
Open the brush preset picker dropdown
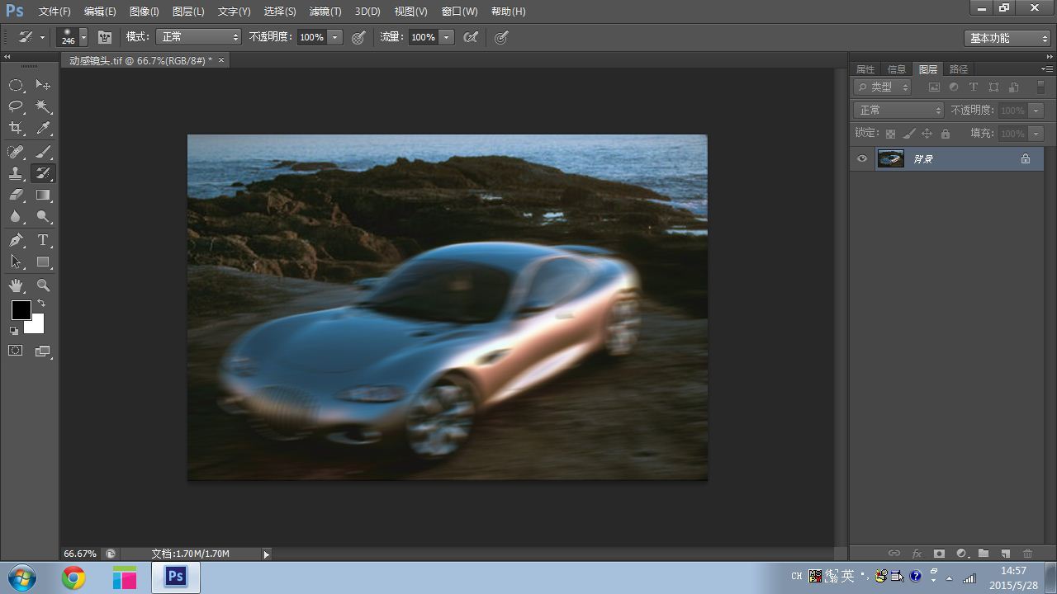coord(83,38)
